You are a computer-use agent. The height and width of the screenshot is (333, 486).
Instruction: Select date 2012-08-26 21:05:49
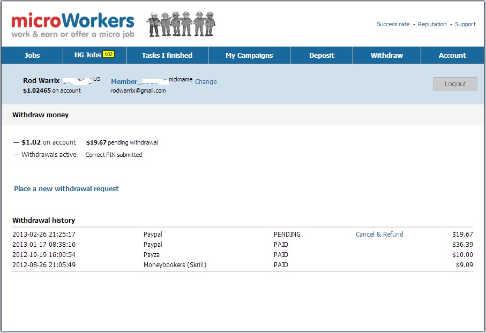point(44,265)
